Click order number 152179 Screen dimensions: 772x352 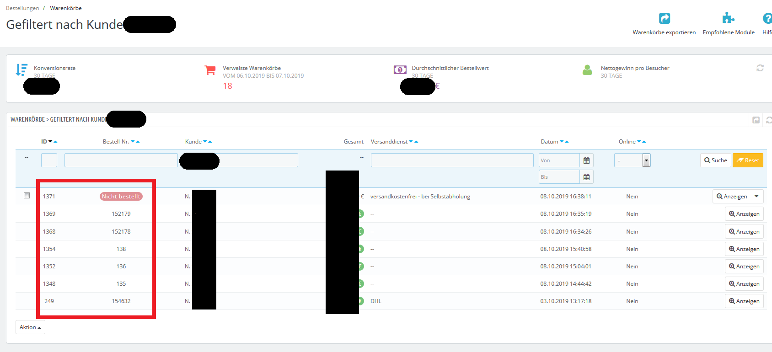(121, 214)
